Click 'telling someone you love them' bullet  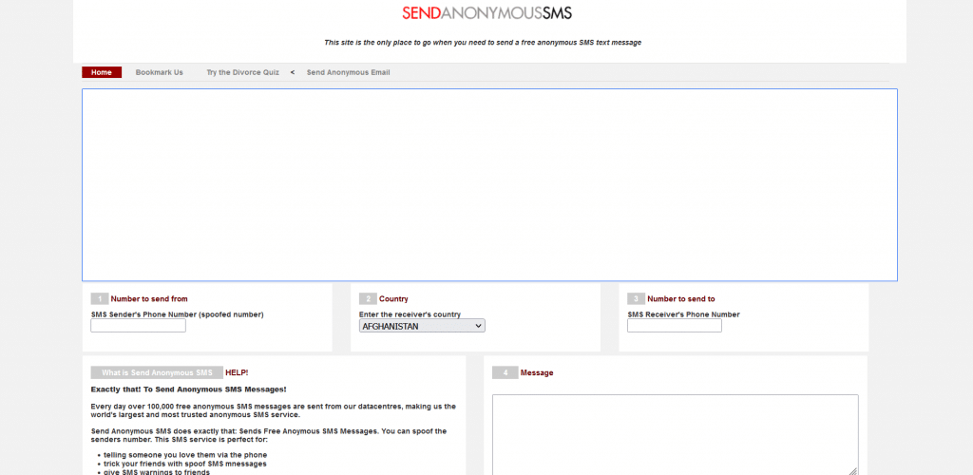[185, 454]
